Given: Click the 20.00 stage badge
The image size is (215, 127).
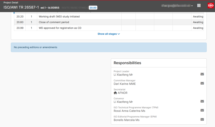Looking at the screenshot, I should [x=93, y=8].
